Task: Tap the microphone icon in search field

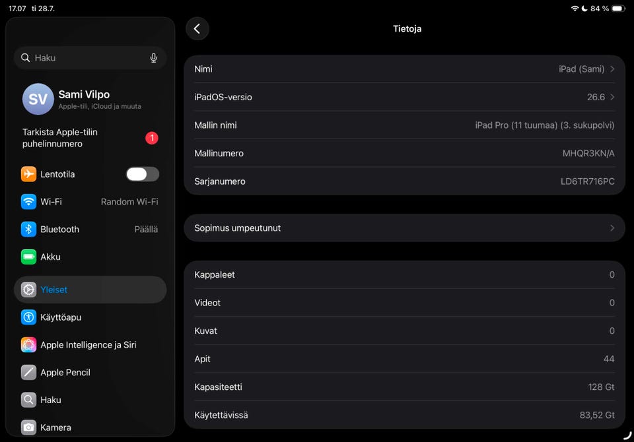Action: (x=154, y=58)
